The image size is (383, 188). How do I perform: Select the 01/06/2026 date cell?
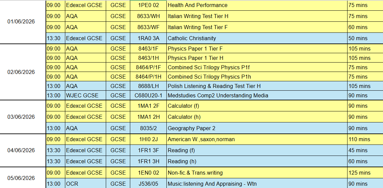21,22
